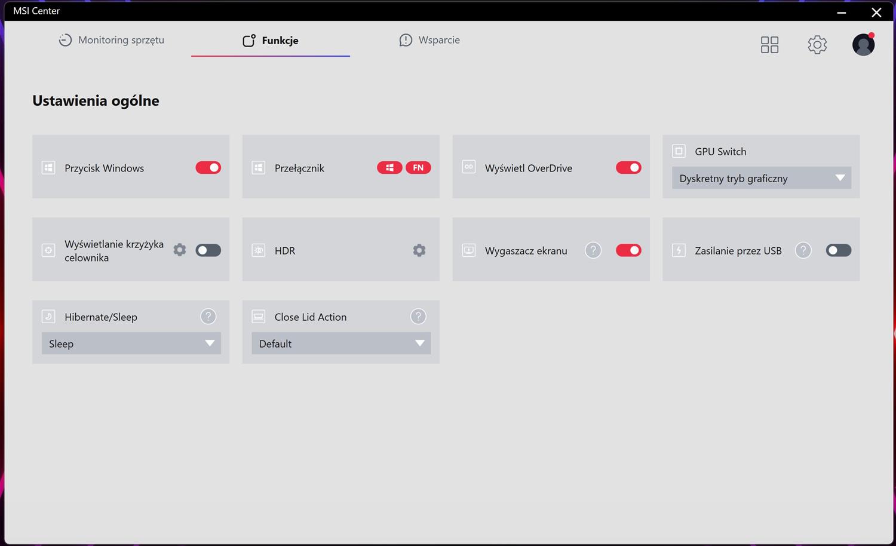Open the Wsparcie tab

(429, 40)
